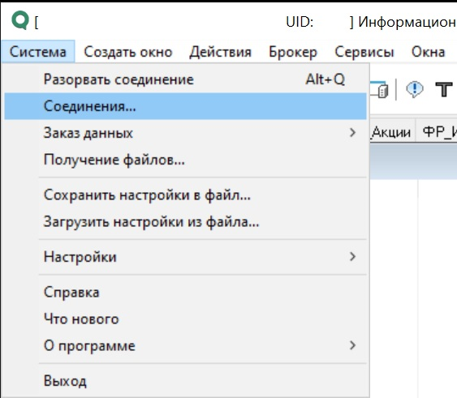Close the Система menu header
The image size is (457, 398).
[38, 52]
